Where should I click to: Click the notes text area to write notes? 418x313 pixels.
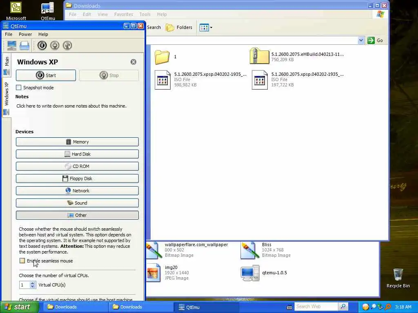71,106
